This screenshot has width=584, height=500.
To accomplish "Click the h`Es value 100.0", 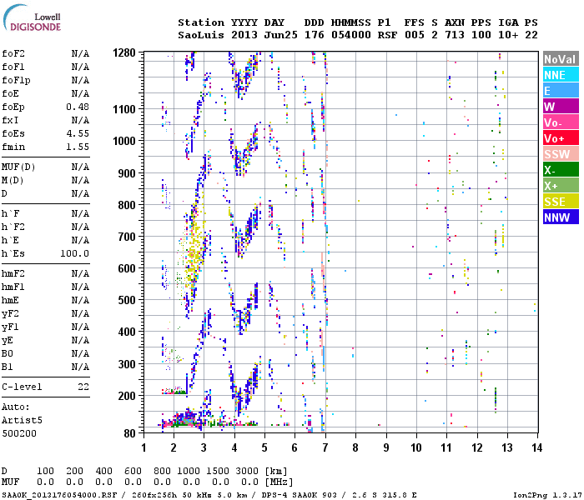I will pos(75,253).
